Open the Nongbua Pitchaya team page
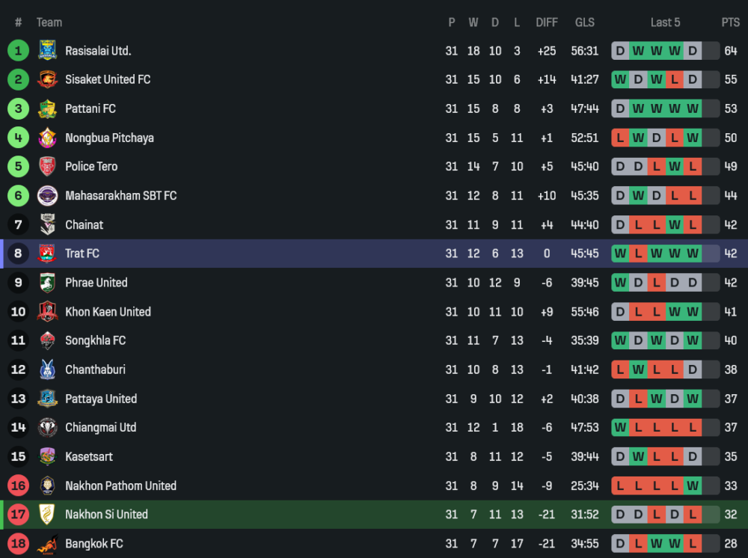The height and width of the screenshot is (558, 748). (109, 138)
